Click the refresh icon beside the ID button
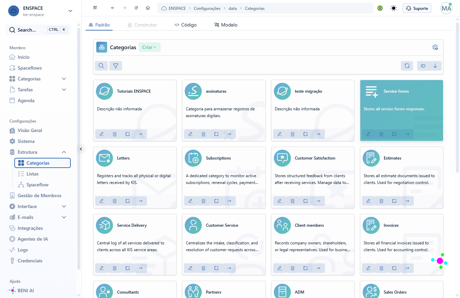The image size is (460, 298). click(x=407, y=66)
